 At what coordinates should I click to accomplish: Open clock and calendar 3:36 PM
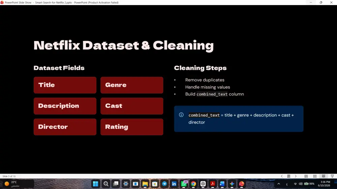click(x=324, y=184)
